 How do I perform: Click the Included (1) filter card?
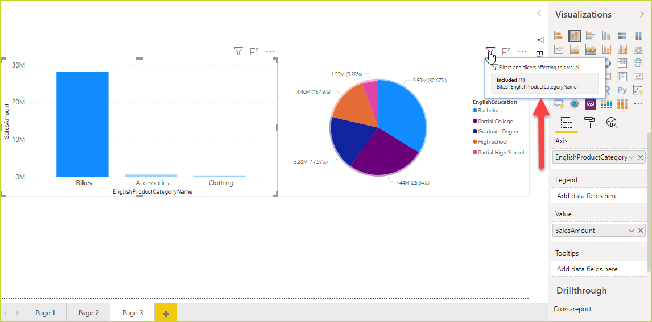pyautogui.click(x=544, y=83)
